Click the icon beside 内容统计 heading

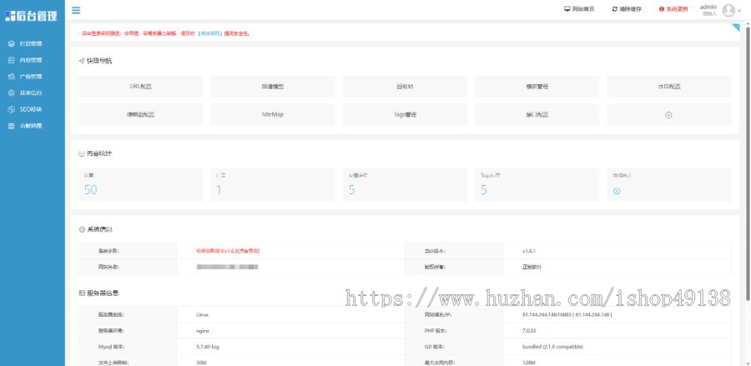pos(82,153)
